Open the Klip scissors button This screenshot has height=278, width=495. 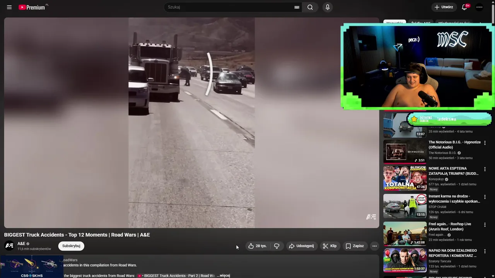pyautogui.click(x=330, y=246)
